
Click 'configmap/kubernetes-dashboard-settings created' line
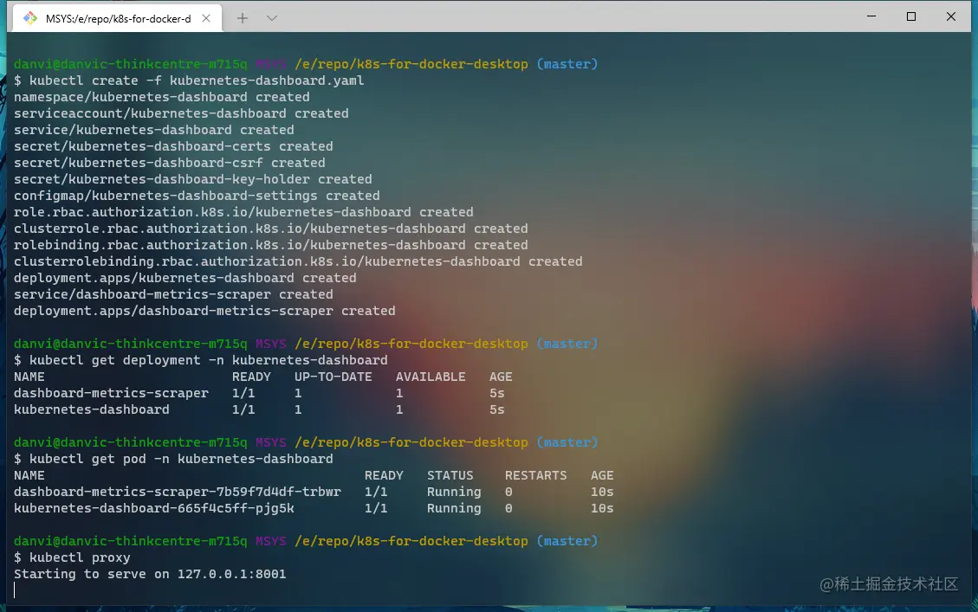pos(197,196)
